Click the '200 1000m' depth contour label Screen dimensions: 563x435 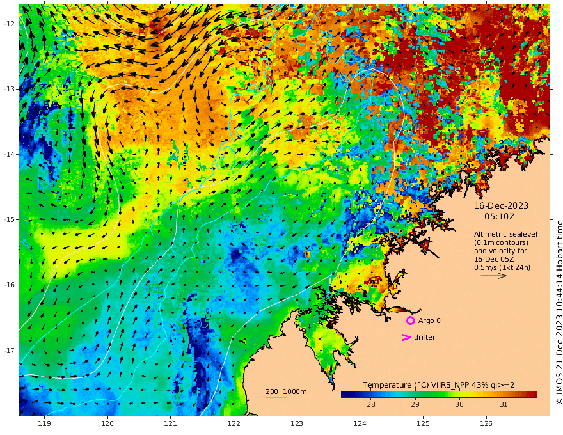click(x=286, y=391)
